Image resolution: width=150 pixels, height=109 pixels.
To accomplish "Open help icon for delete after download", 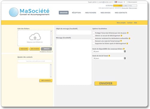I will pyautogui.click(x=127, y=43).
